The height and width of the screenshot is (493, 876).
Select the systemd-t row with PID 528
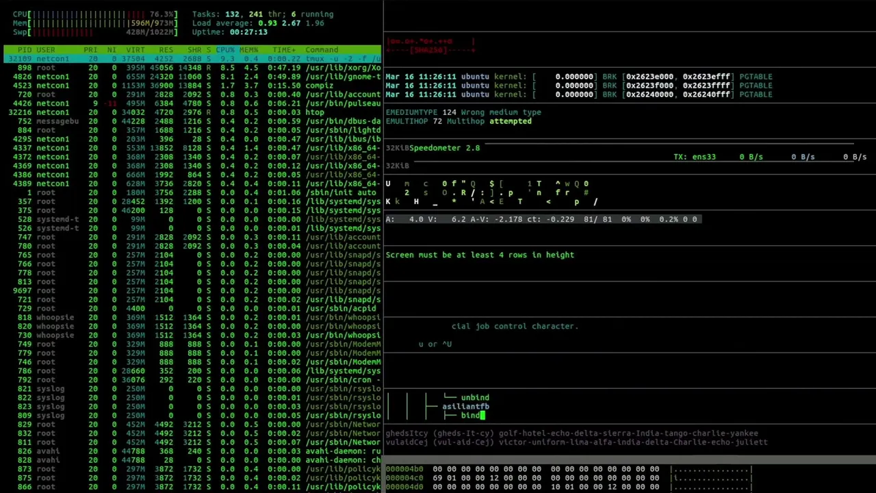pyautogui.click(x=192, y=219)
